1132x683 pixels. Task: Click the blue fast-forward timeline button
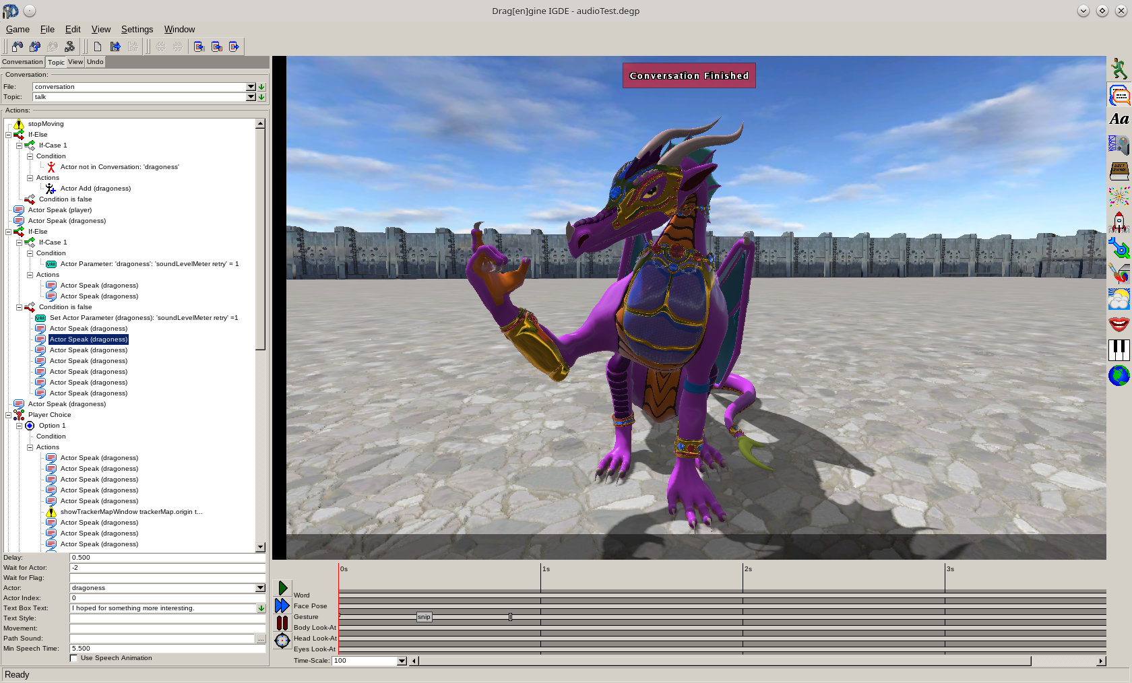tap(282, 606)
